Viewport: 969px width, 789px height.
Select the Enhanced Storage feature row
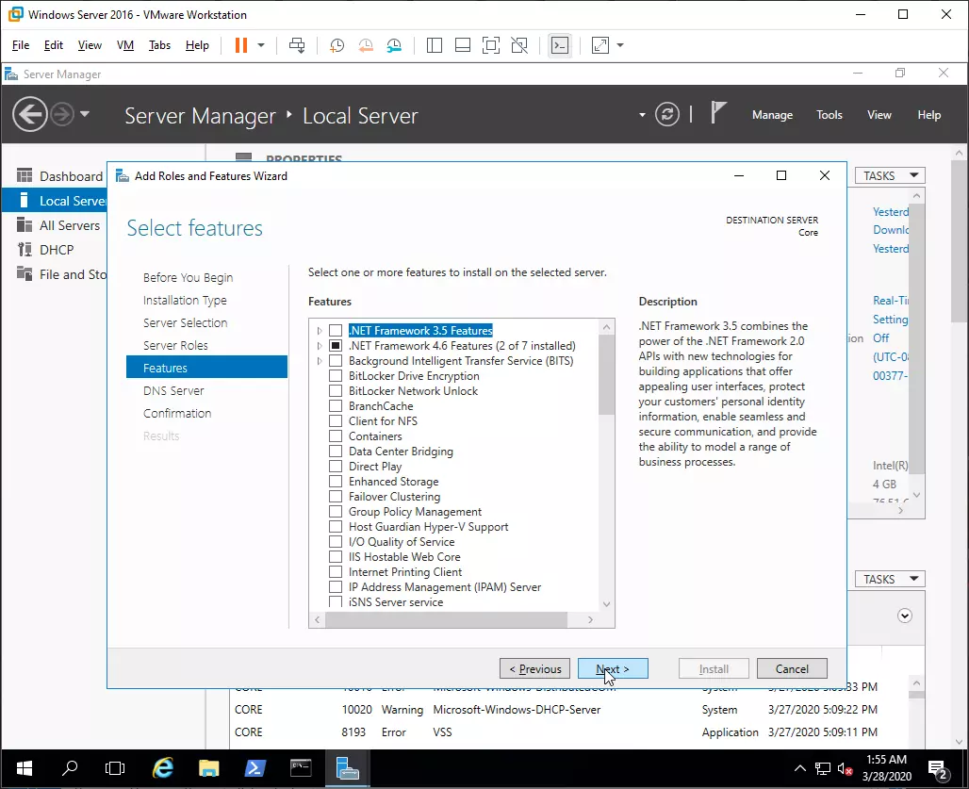[393, 482]
